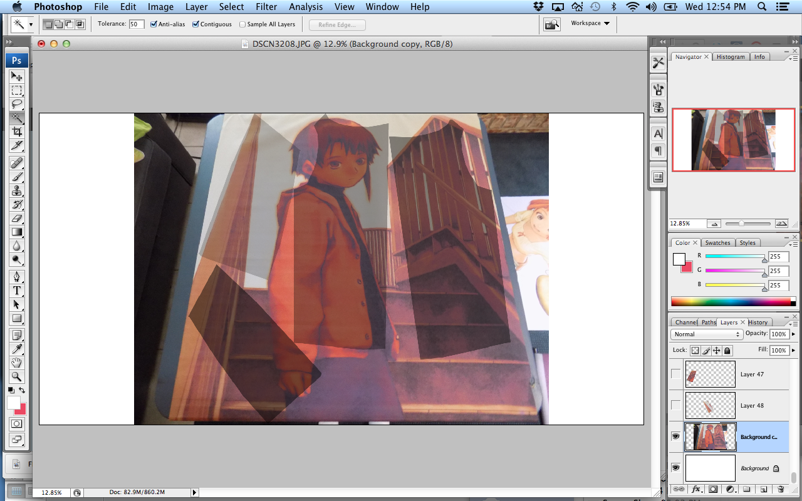
Task: Click the color spectrum ramp
Action: pyautogui.click(x=733, y=302)
